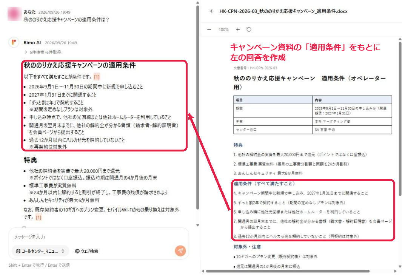Open citation [1] after 以下をすべて満たすことが条件です
402x275 pixels.
tap(97, 77)
